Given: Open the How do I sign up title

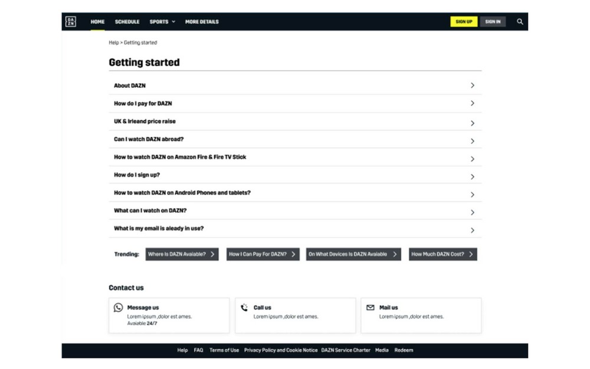Looking at the screenshot, I should point(137,174).
